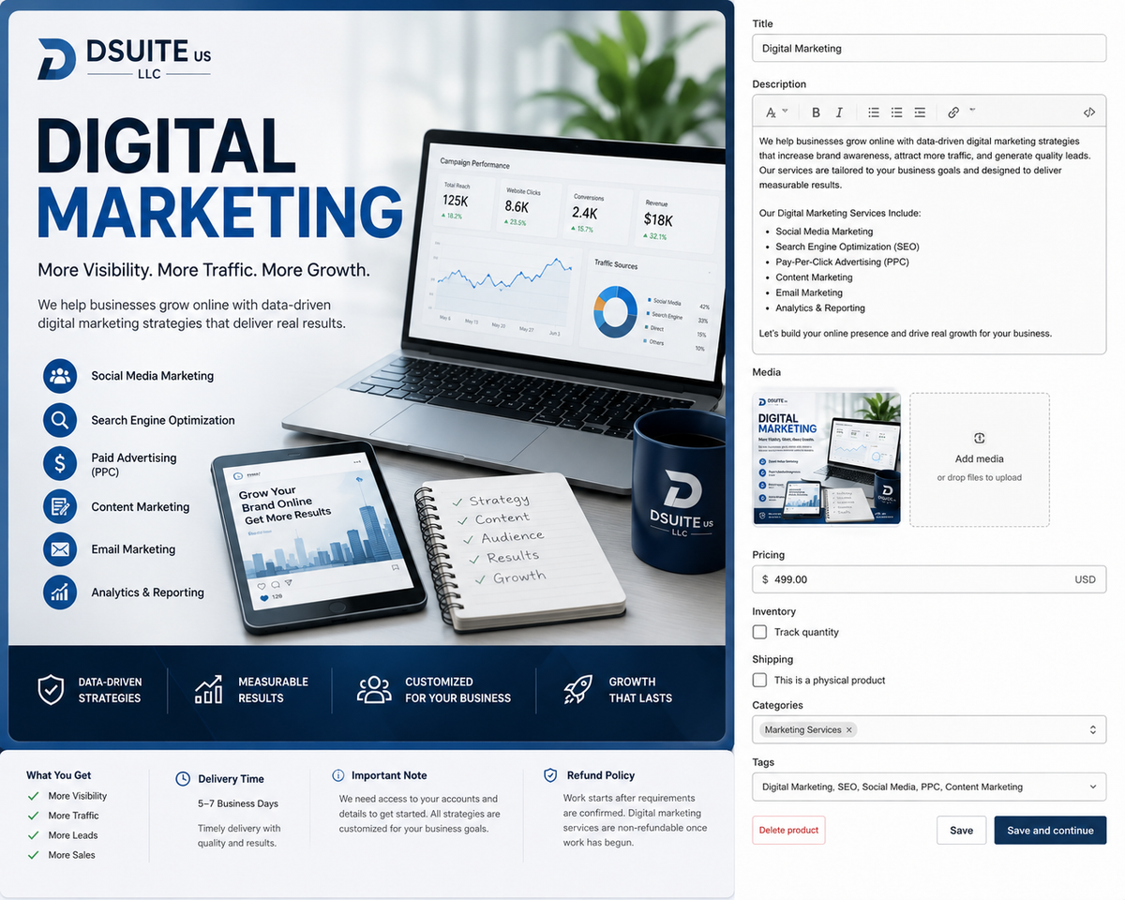The height and width of the screenshot is (900, 1125).
Task: Click the Email Marketing envelope icon
Action: coord(60,549)
